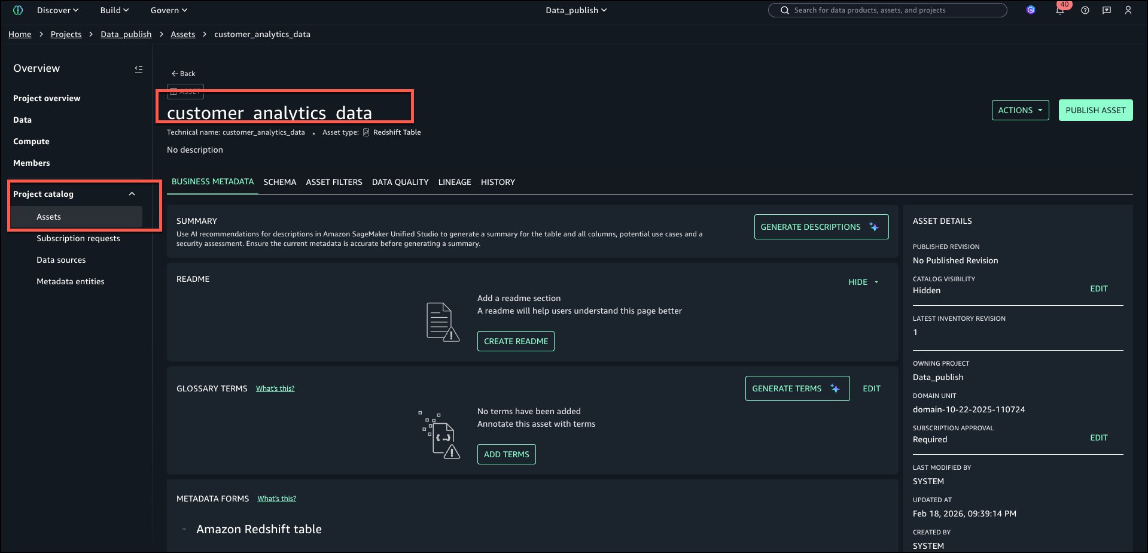This screenshot has width=1148, height=553.
Task: Click the GENERATE DESCRIPTIONS button
Action: [821, 227]
